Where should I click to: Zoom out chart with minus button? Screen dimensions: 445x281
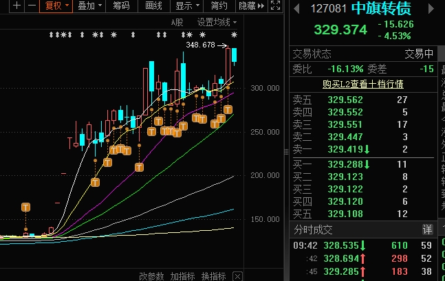32,5
